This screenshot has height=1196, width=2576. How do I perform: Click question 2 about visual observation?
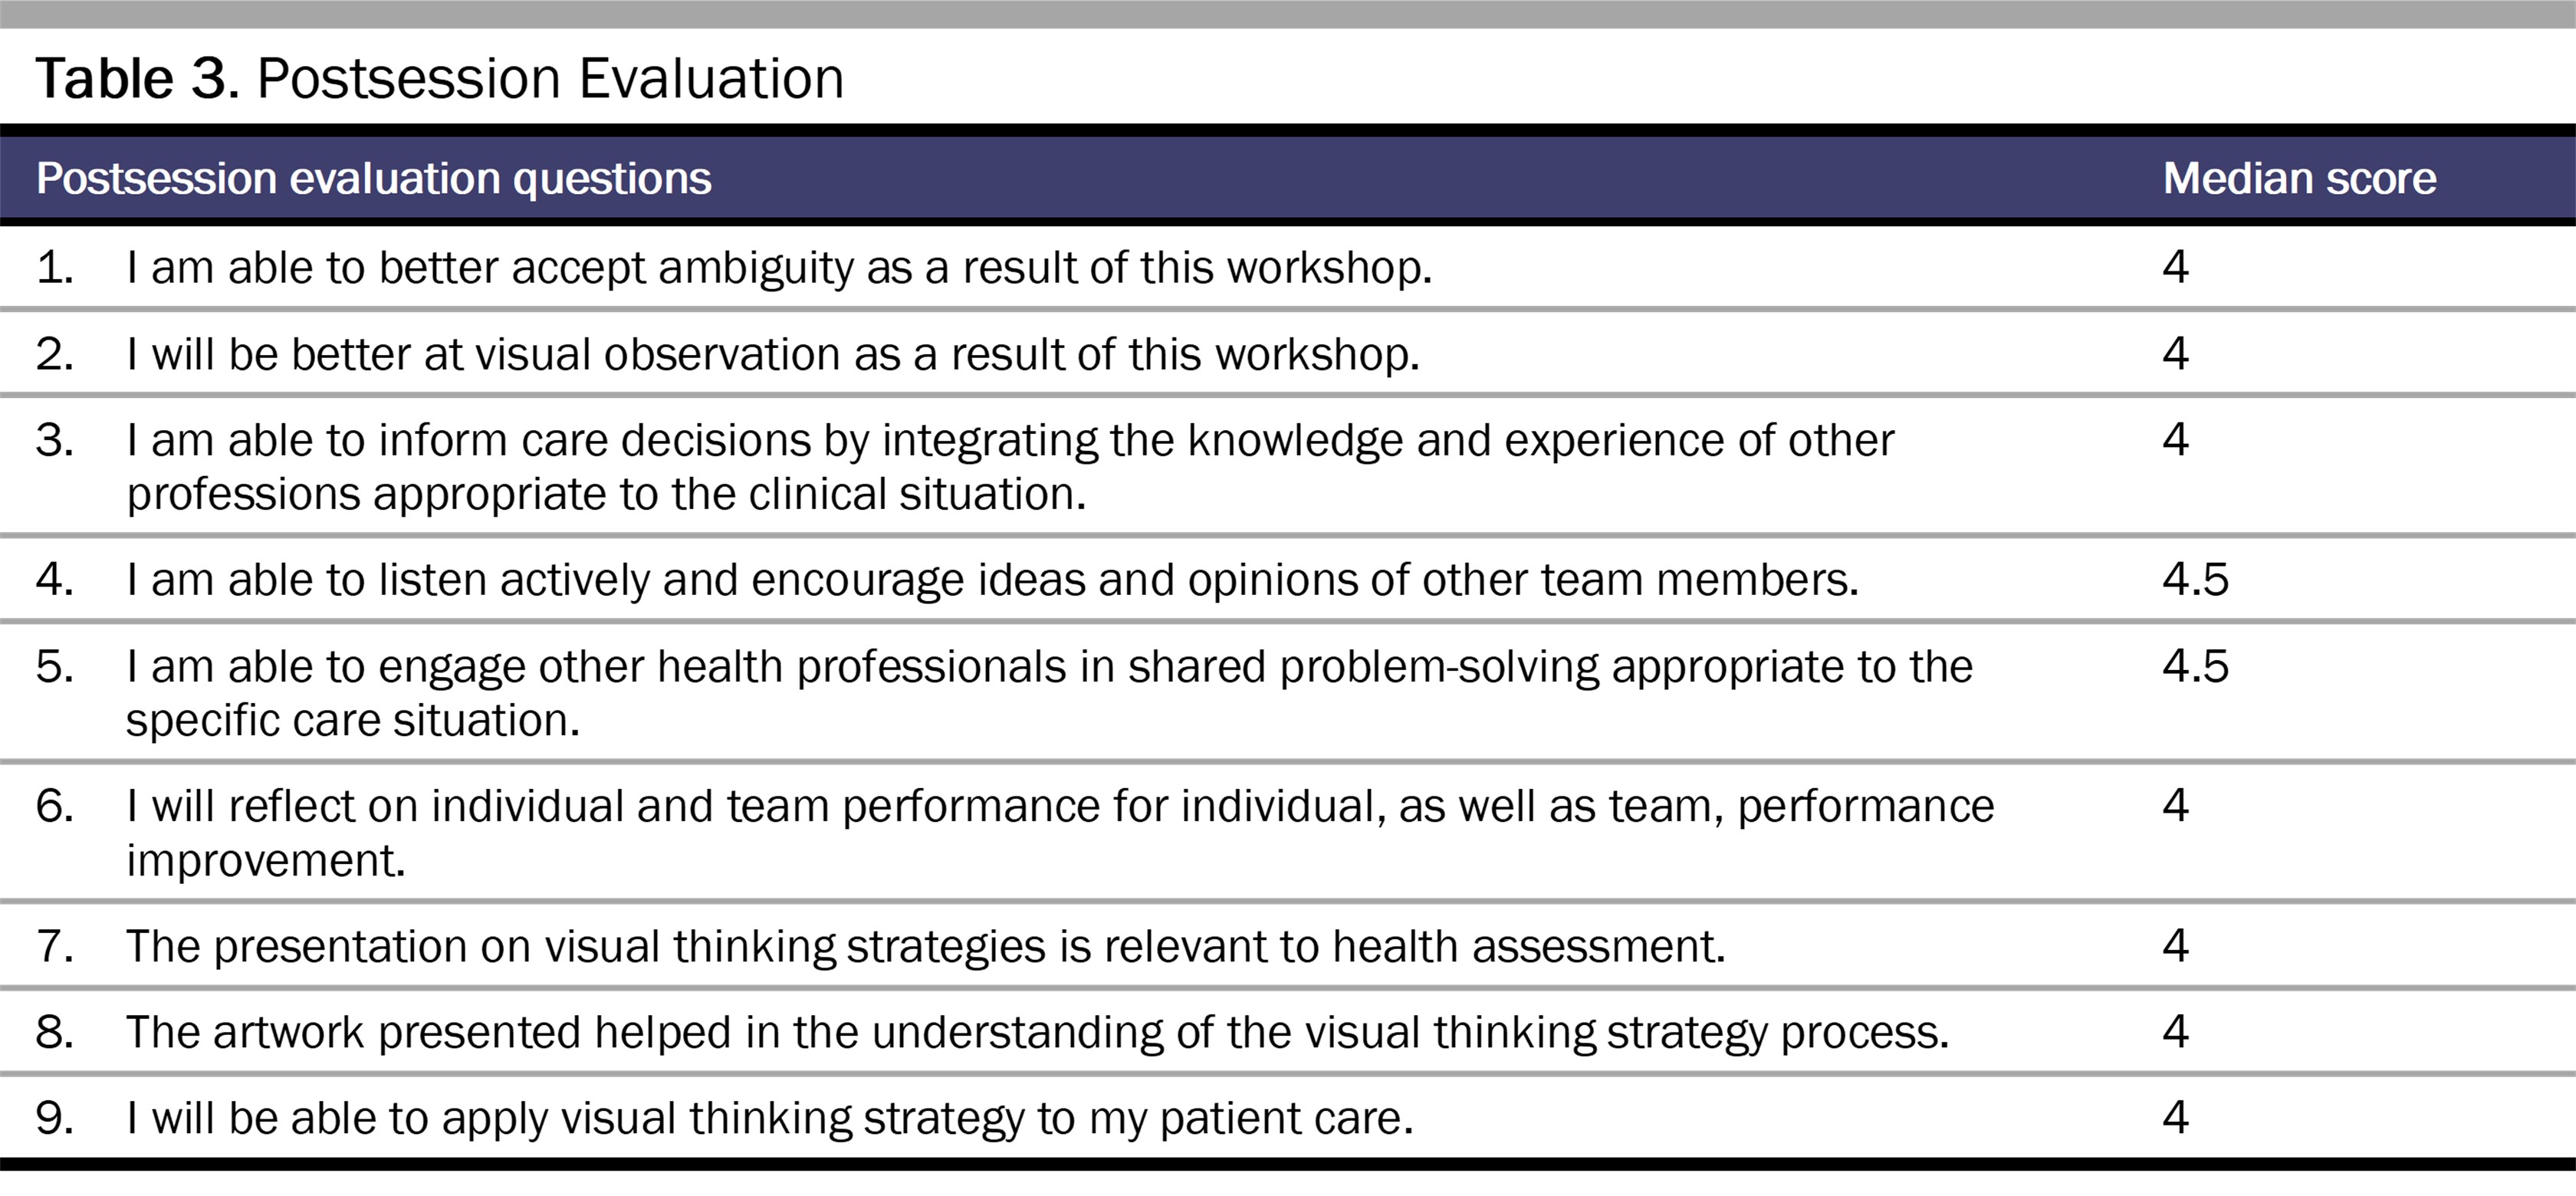(773, 355)
